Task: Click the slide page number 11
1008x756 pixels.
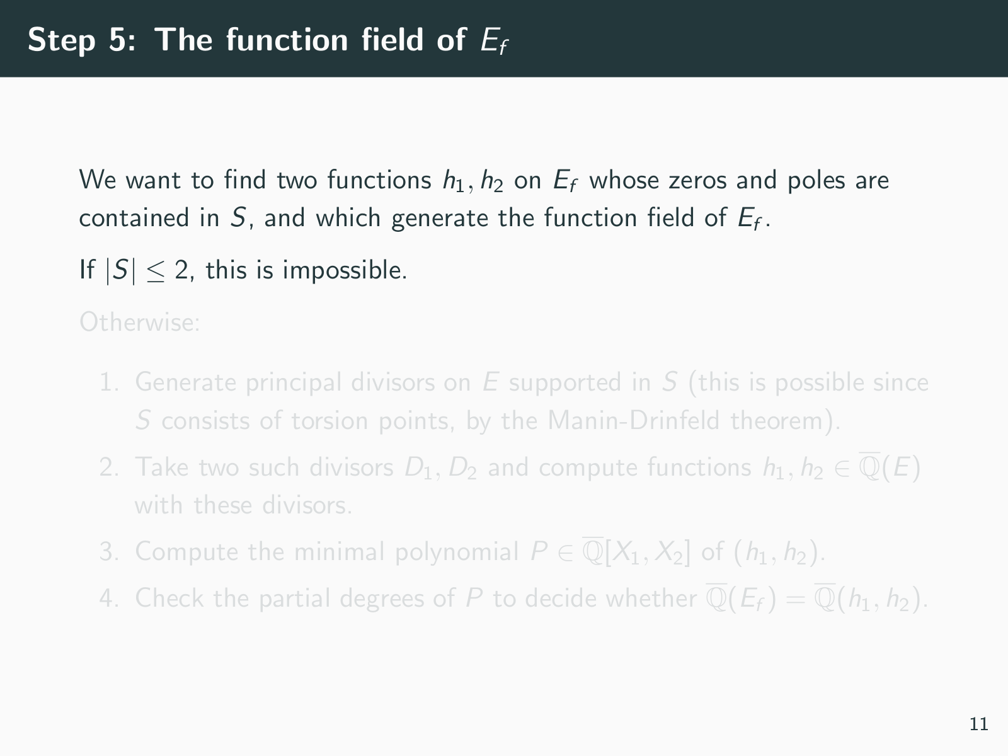Action: pyautogui.click(x=979, y=724)
